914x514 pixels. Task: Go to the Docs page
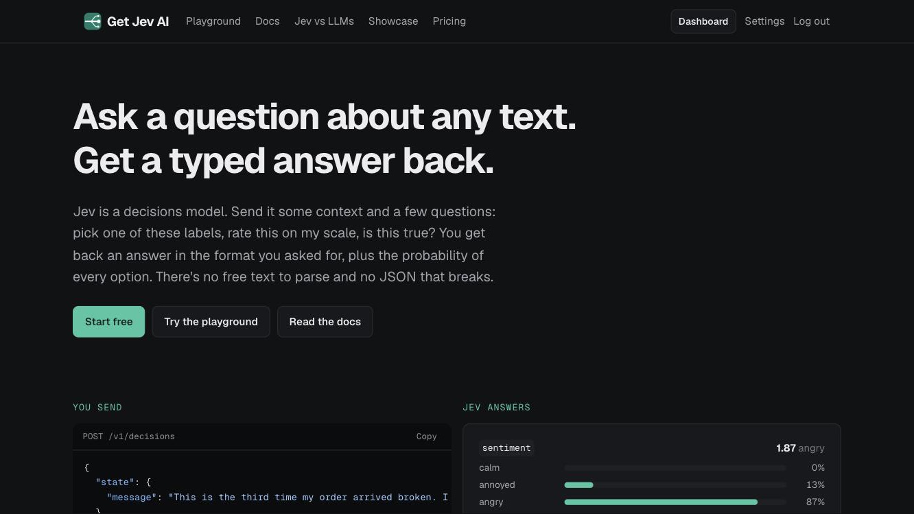[268, 21]
